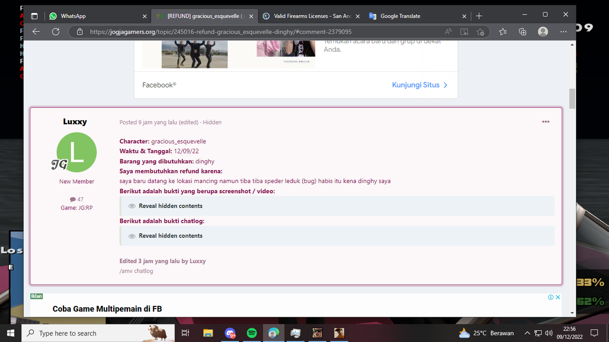Close the WhatsApp tab
The height and width of the screenshot is (342, 609).
pyautogui.click(x=145, y=16)
